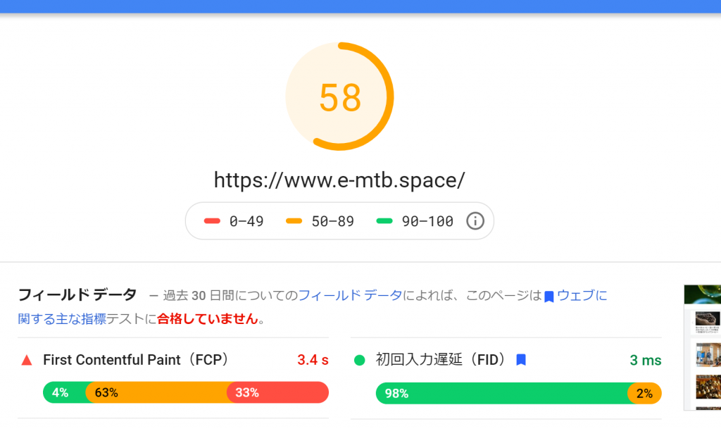This screenshot has width=721, height=429.
Task: Click the blue bookmark icon before ウェブに
Action: [548, 297]
